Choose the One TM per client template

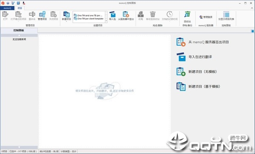coord(89,19)
